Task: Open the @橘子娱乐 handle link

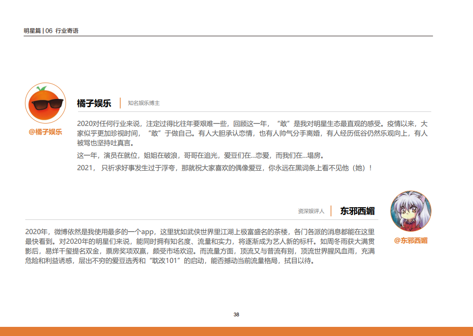Action: coord(45,132)
